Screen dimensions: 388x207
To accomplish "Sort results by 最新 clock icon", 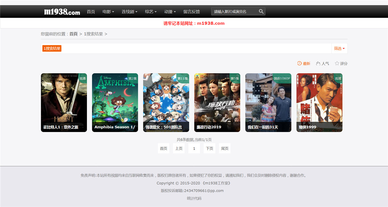I will point(299,63).
